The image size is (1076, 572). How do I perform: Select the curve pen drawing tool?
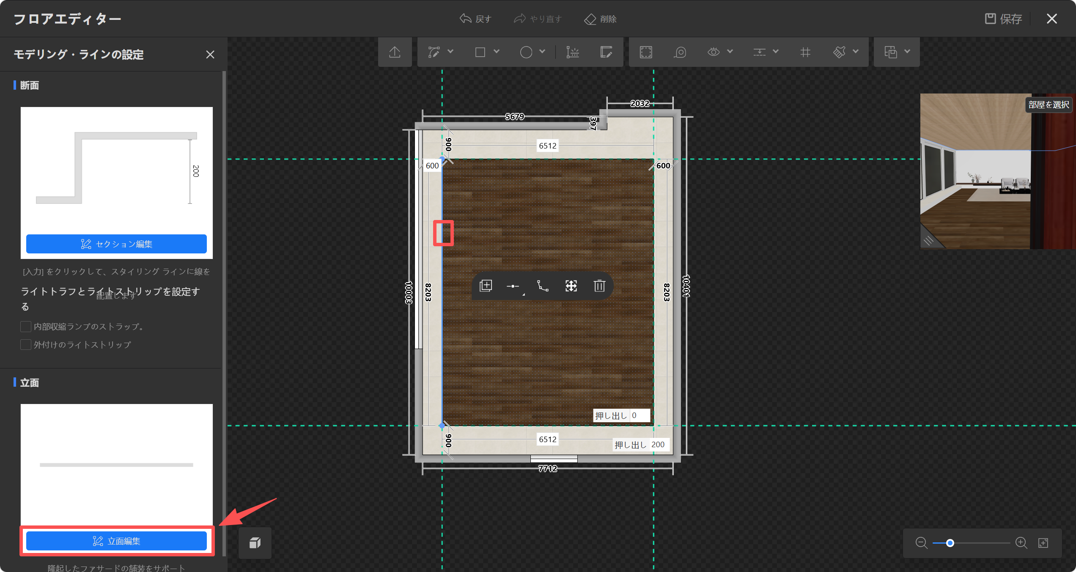click(434, 52)
